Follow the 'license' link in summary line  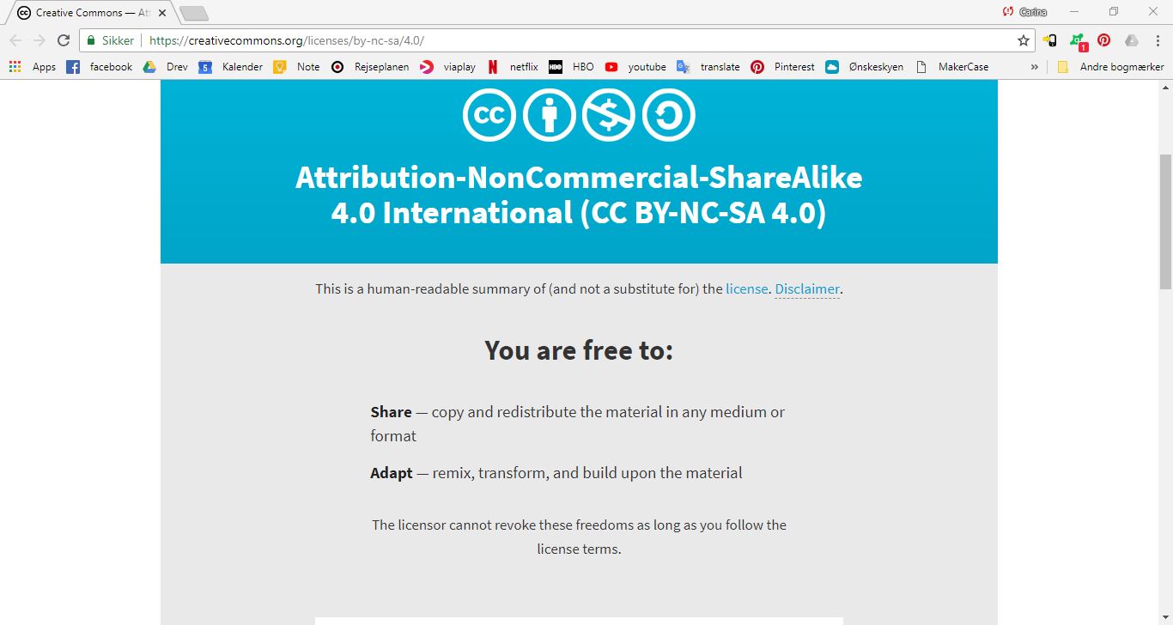[747, 288]
